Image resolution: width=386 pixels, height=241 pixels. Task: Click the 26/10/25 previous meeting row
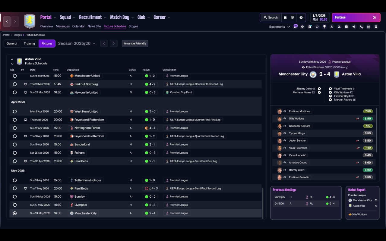306,197
